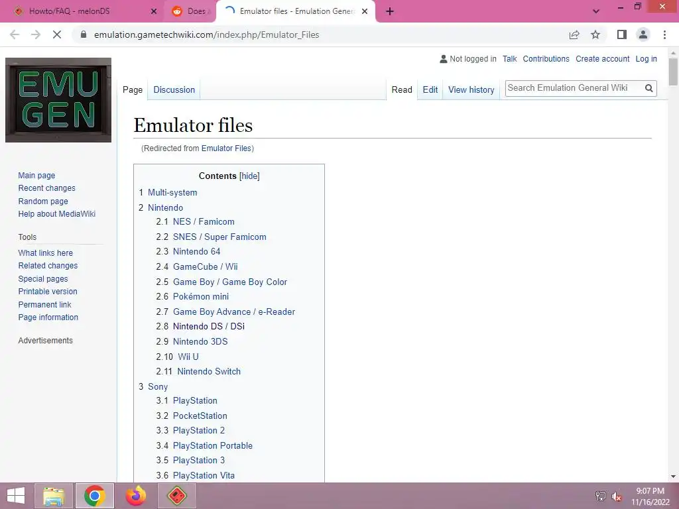Click the forward navigation arrow
Viewport: 679px width, 509px height.
[x=36, y=34]
